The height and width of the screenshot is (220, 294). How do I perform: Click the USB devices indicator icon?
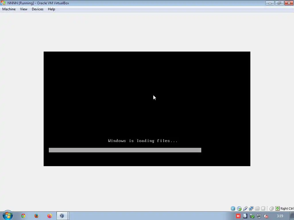pyautogui.click(x=245, y=209)
